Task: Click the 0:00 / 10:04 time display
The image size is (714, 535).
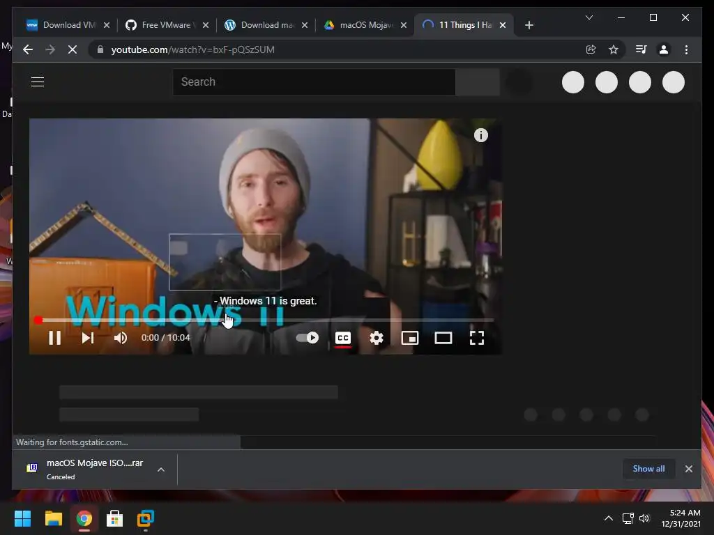Action: coord(166,338)
